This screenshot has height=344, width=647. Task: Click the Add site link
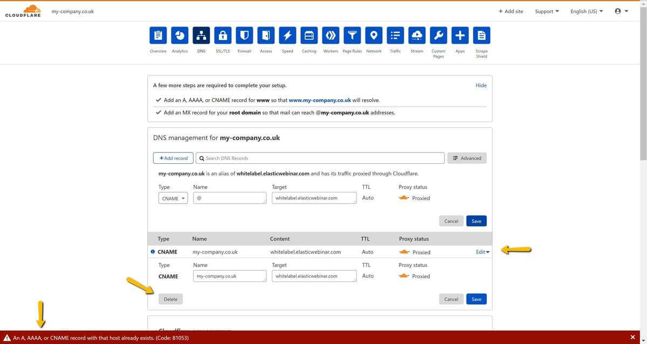click(x=511, y=11)
